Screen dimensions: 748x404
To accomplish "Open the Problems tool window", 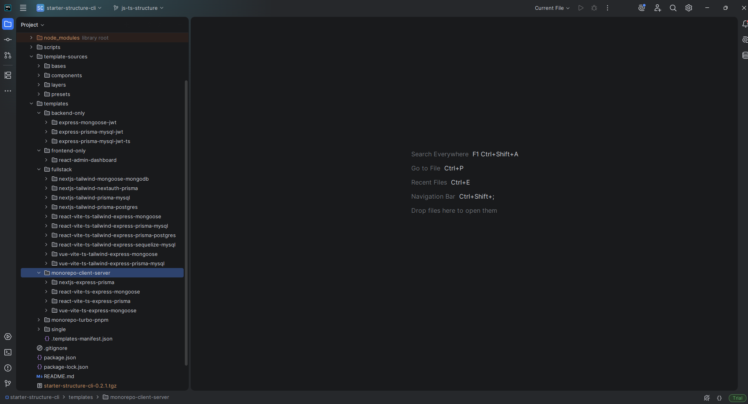I will click(8, 368).
